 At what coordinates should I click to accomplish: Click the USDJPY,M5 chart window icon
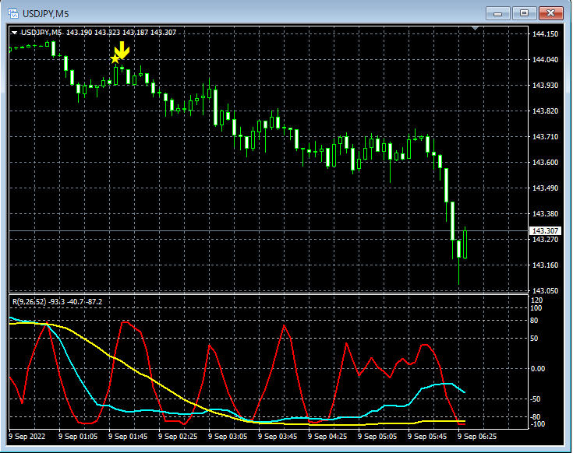pos(13,14)
